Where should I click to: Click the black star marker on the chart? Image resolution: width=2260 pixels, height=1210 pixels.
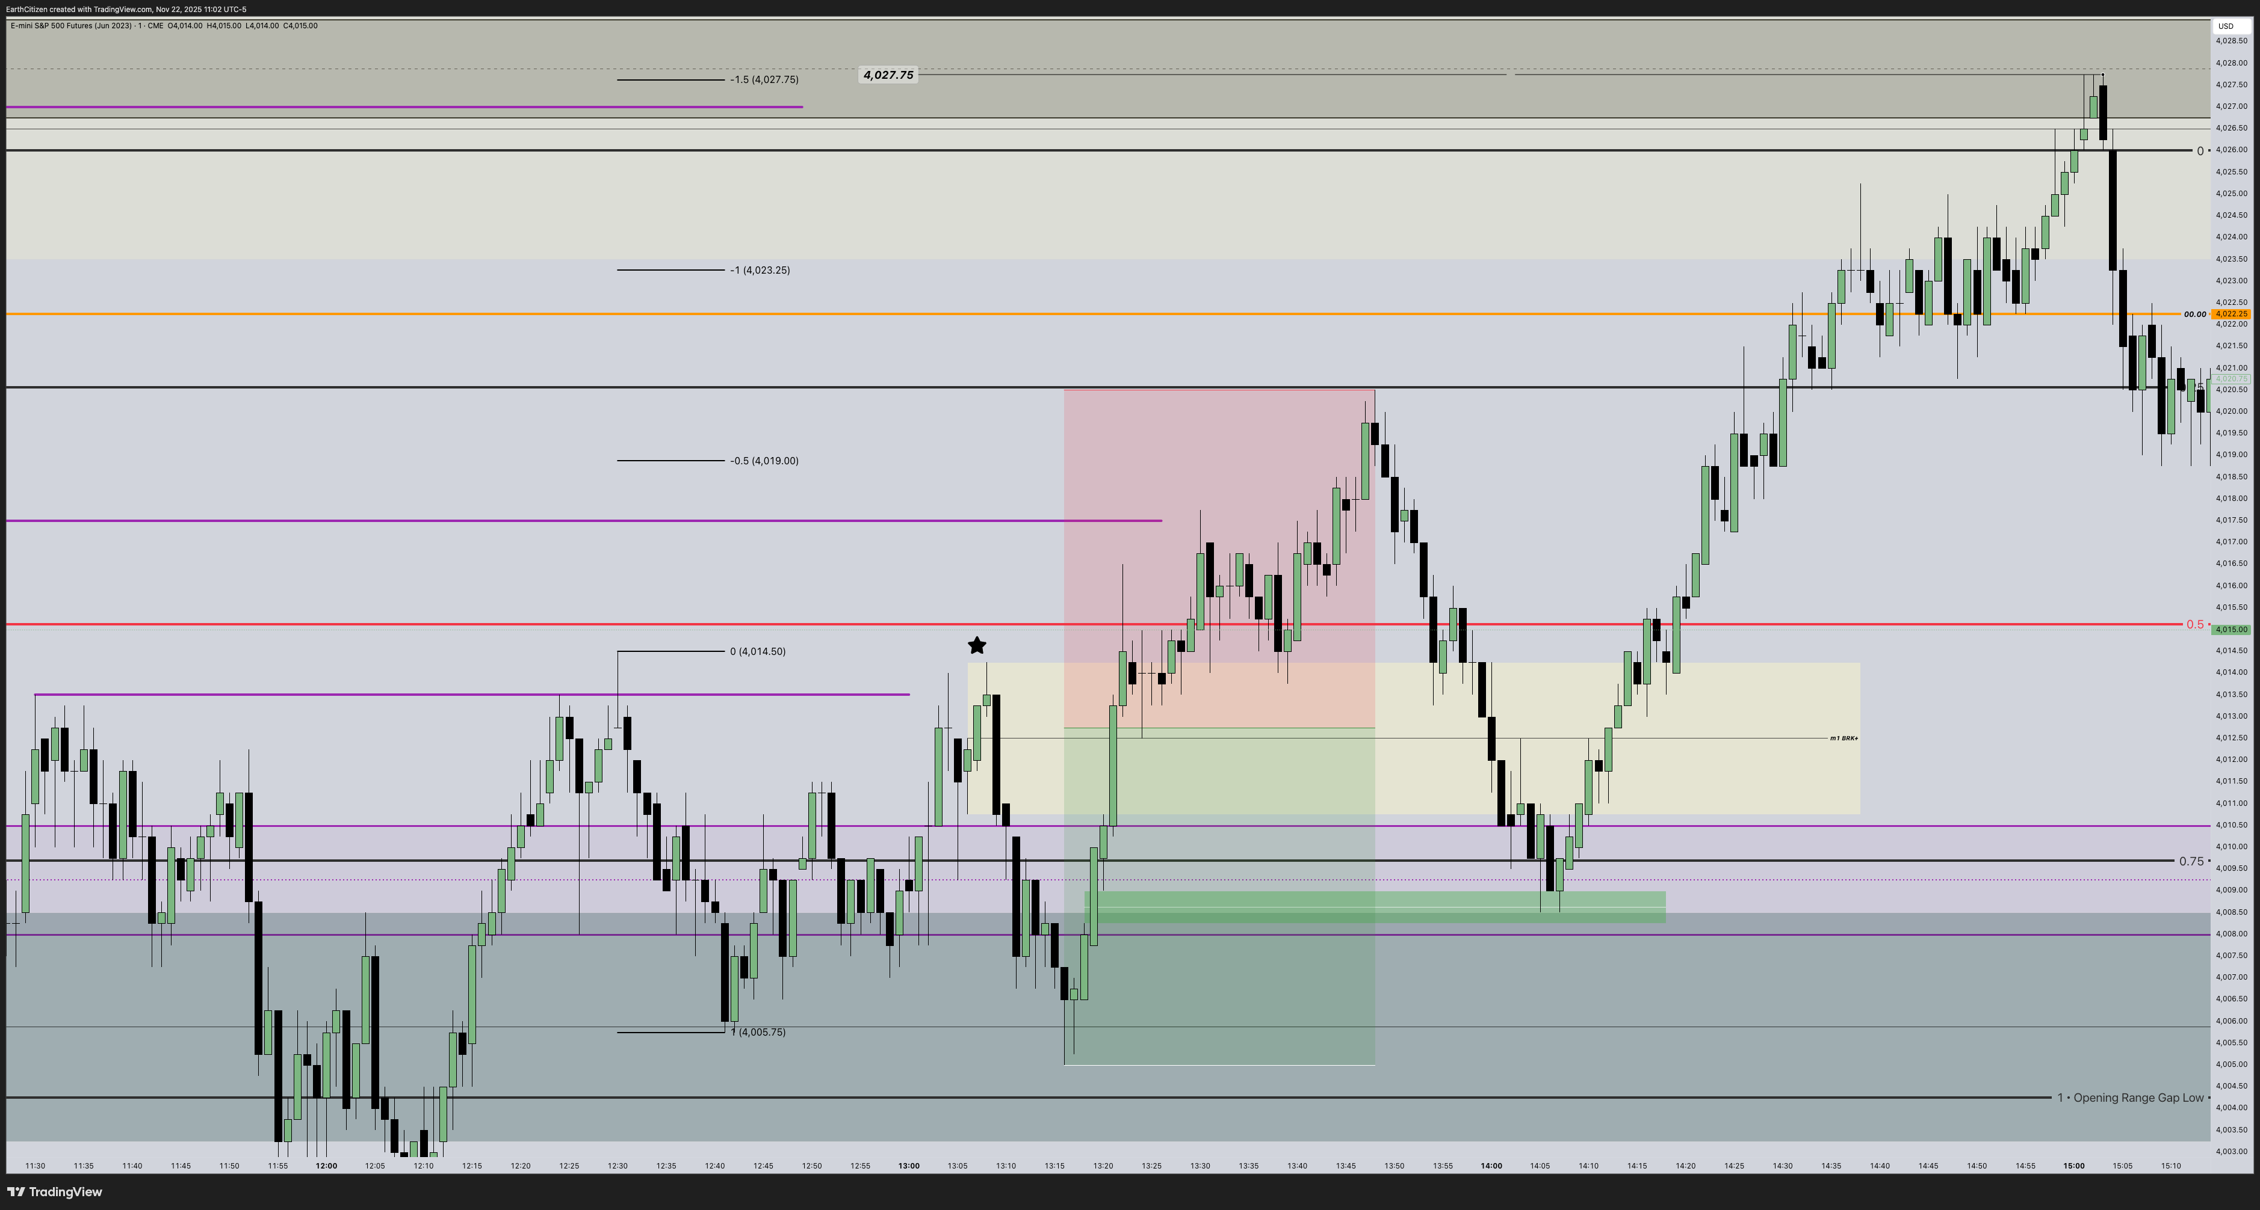(976, 645)
